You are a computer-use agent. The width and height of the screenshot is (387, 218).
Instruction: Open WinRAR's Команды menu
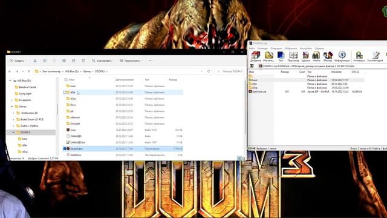click(x=262, y=48)
